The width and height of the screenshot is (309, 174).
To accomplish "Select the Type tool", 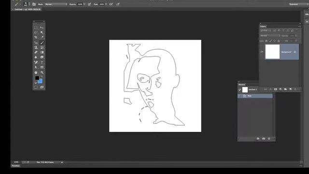I will click(x=42, y=62).
